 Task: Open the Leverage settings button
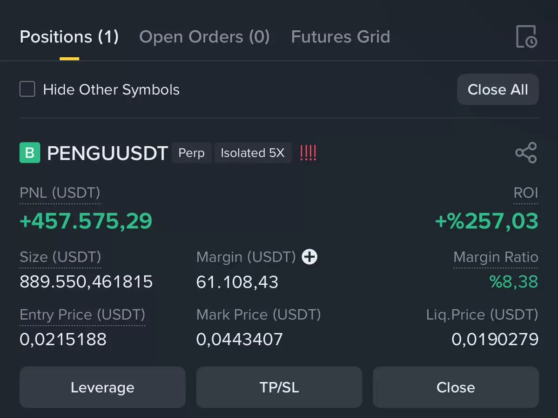click(x=102, y=387)
